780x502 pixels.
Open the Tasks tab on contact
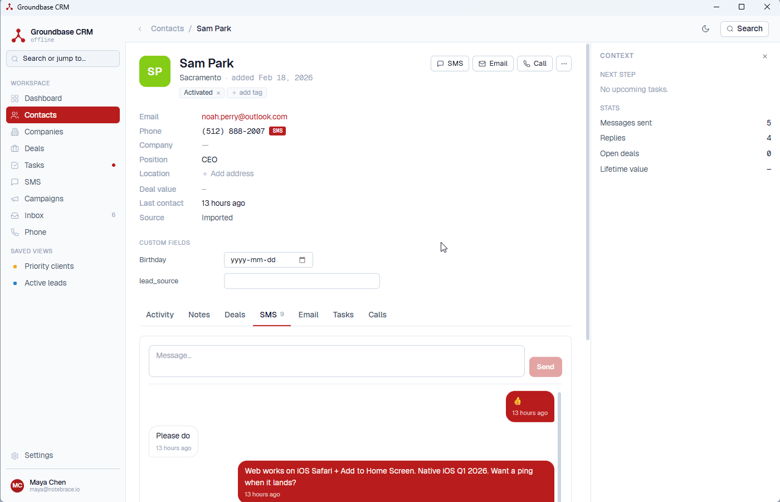(343, 315)
